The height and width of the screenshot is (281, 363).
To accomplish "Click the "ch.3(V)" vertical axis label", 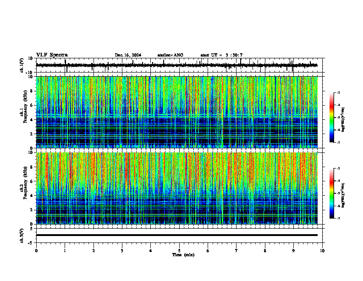I will 22,236.
